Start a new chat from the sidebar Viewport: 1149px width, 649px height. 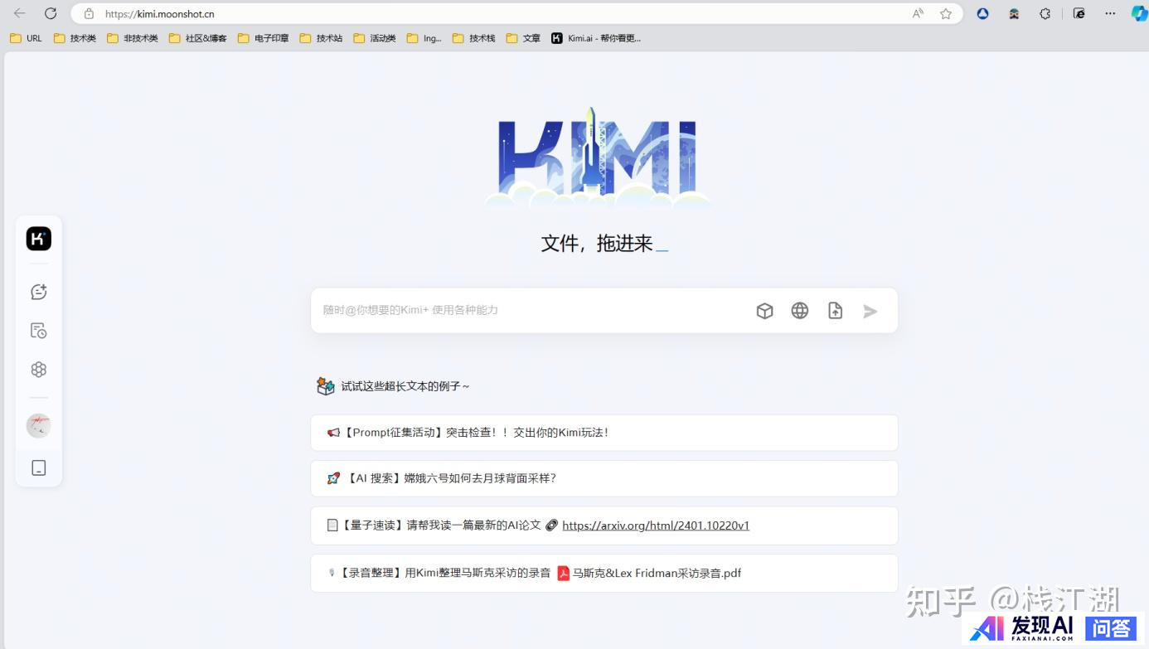[x=39, y=292]
